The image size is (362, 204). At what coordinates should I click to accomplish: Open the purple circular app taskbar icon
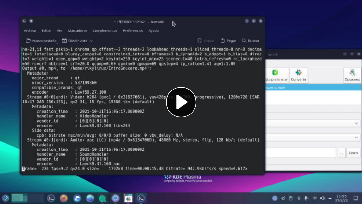(x=115, y=198)
